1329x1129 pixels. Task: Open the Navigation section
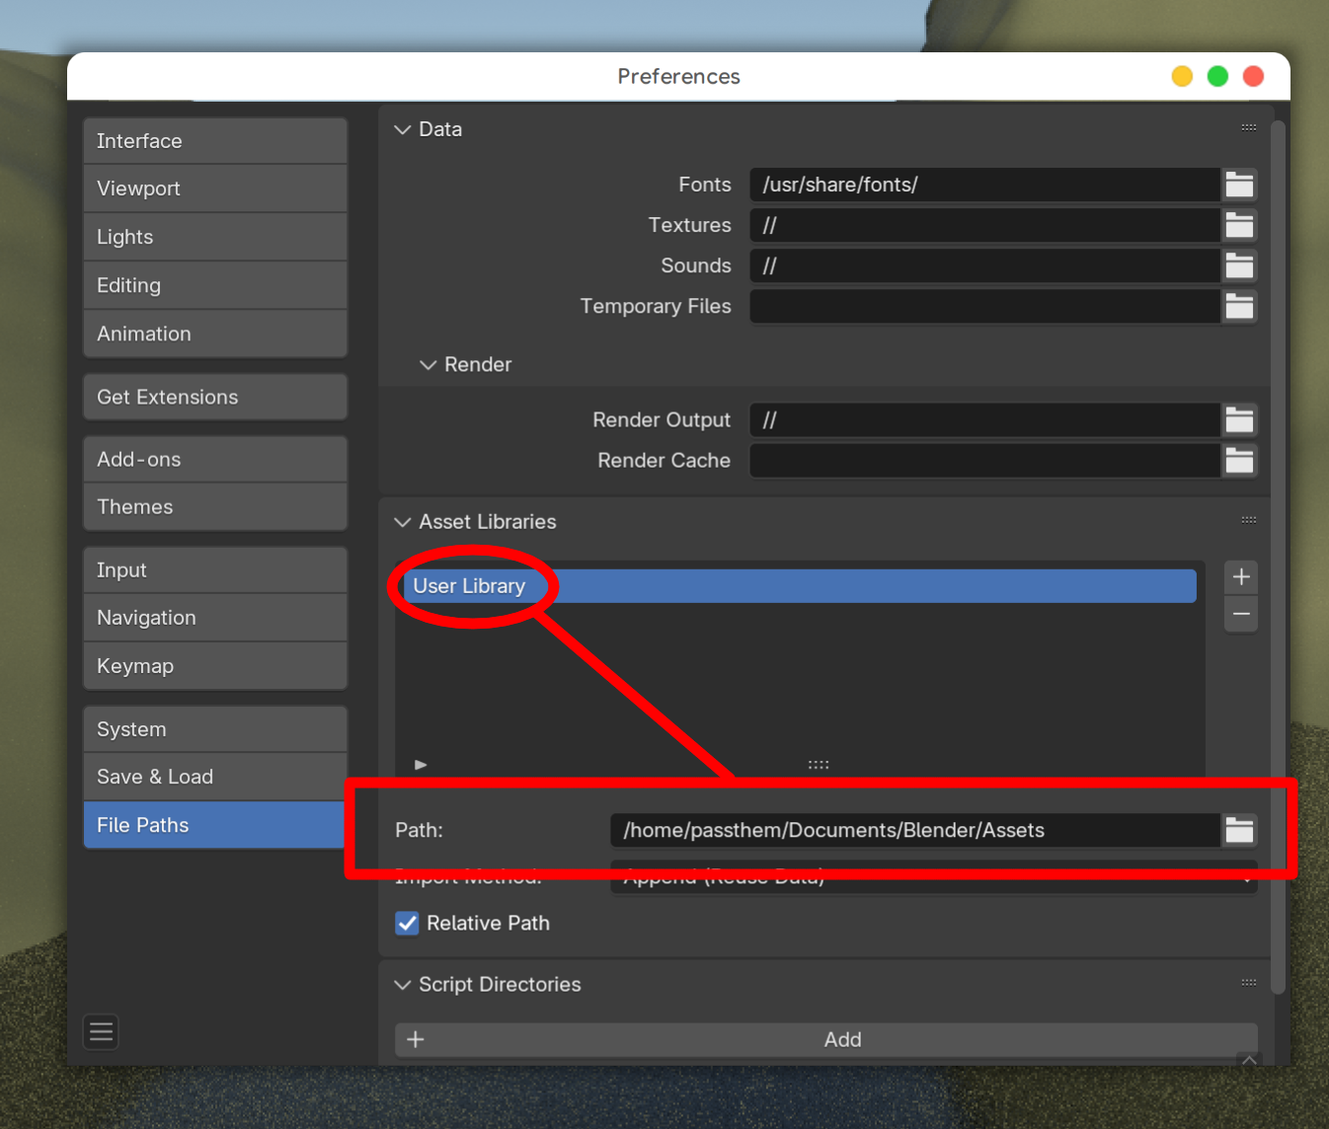215,618
